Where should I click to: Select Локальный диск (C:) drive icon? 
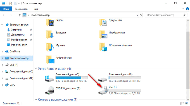[x=49, y=79]
